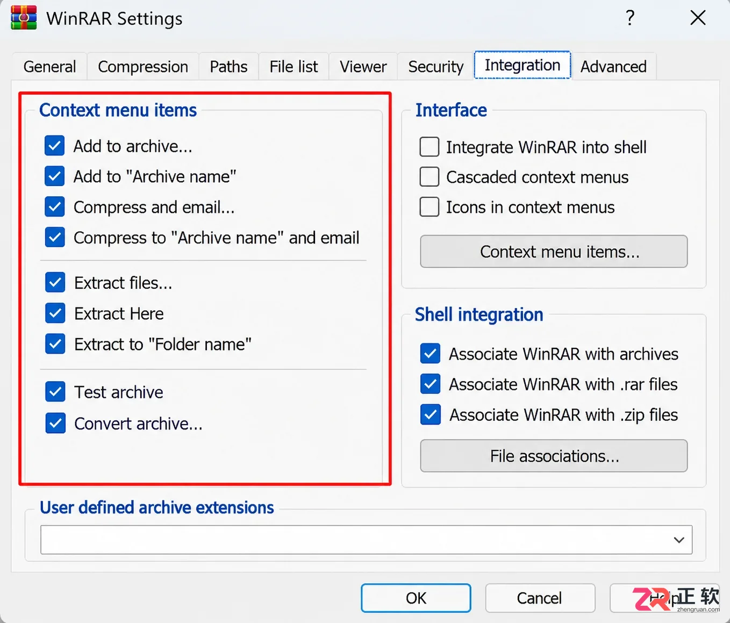
Task: Toggle 'Associate WinRAR with .rar files'
Action: tap(431, 384)
